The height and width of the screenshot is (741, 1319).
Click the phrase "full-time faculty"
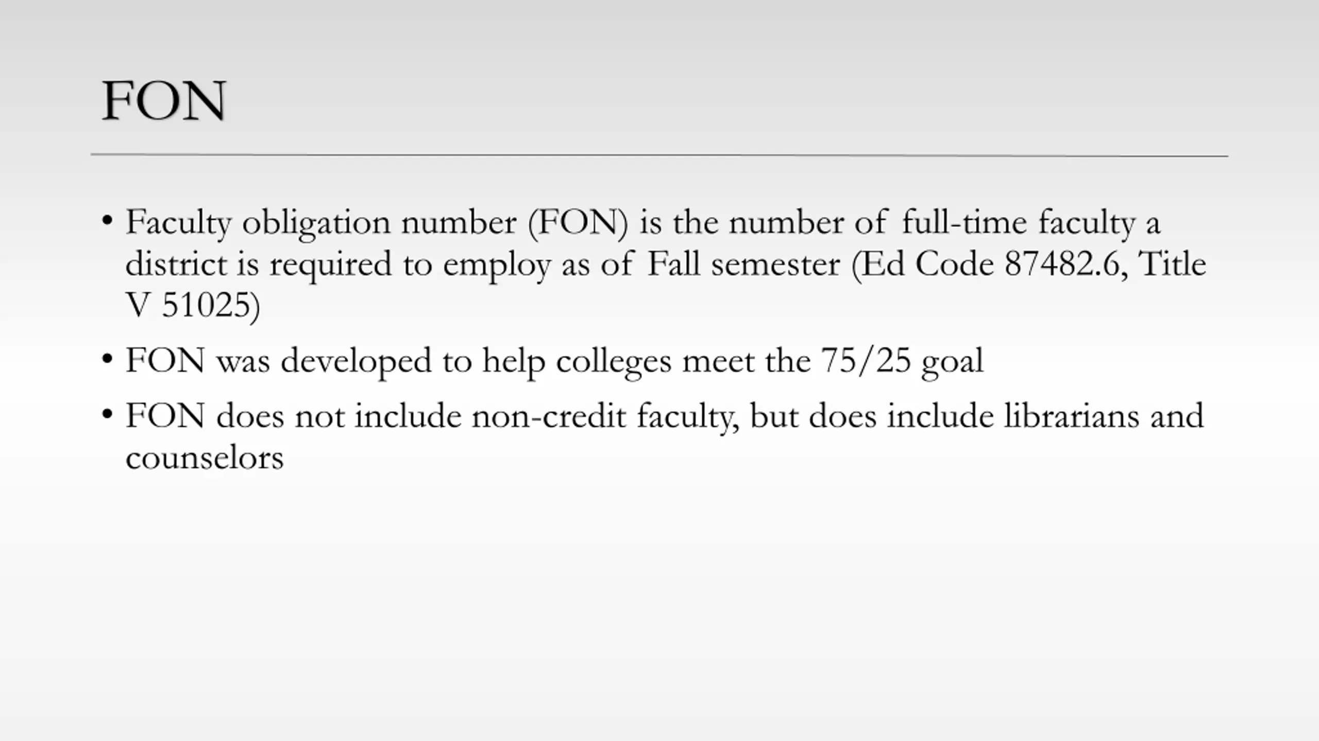(1019, 224)
